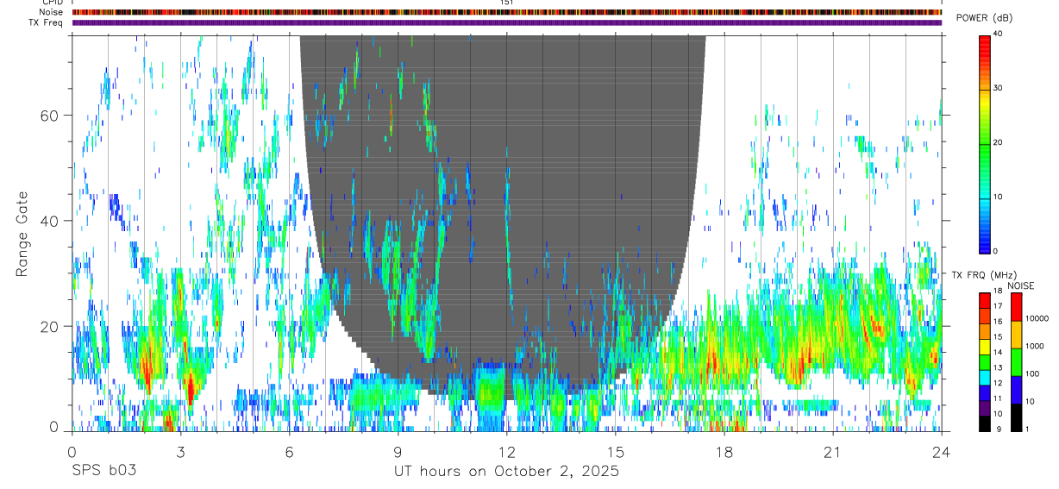Screen dimensions: 1059x489
Task: Click the purple TX Freq strip above the plot
Action: (506, 22)
